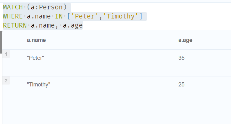Click empty area below results table
This screenshot has width=231, height=124.
tap(116, 113)
